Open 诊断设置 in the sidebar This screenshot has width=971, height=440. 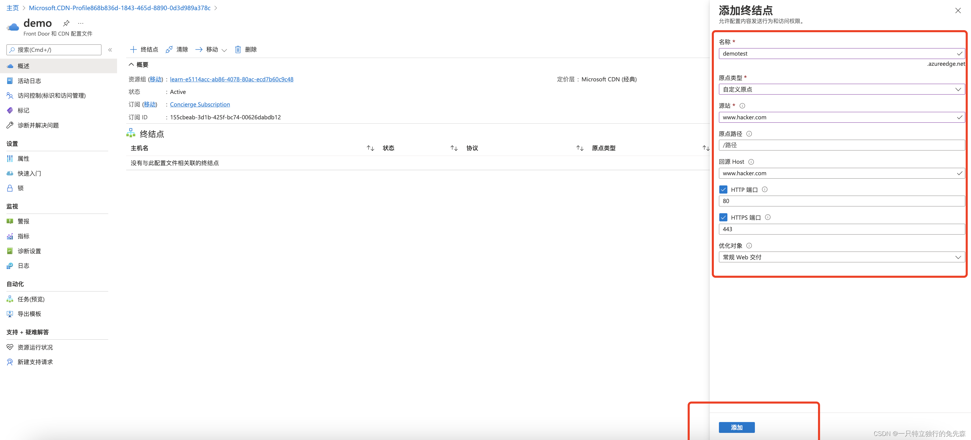pyautogui.click(x=29, y=251)
